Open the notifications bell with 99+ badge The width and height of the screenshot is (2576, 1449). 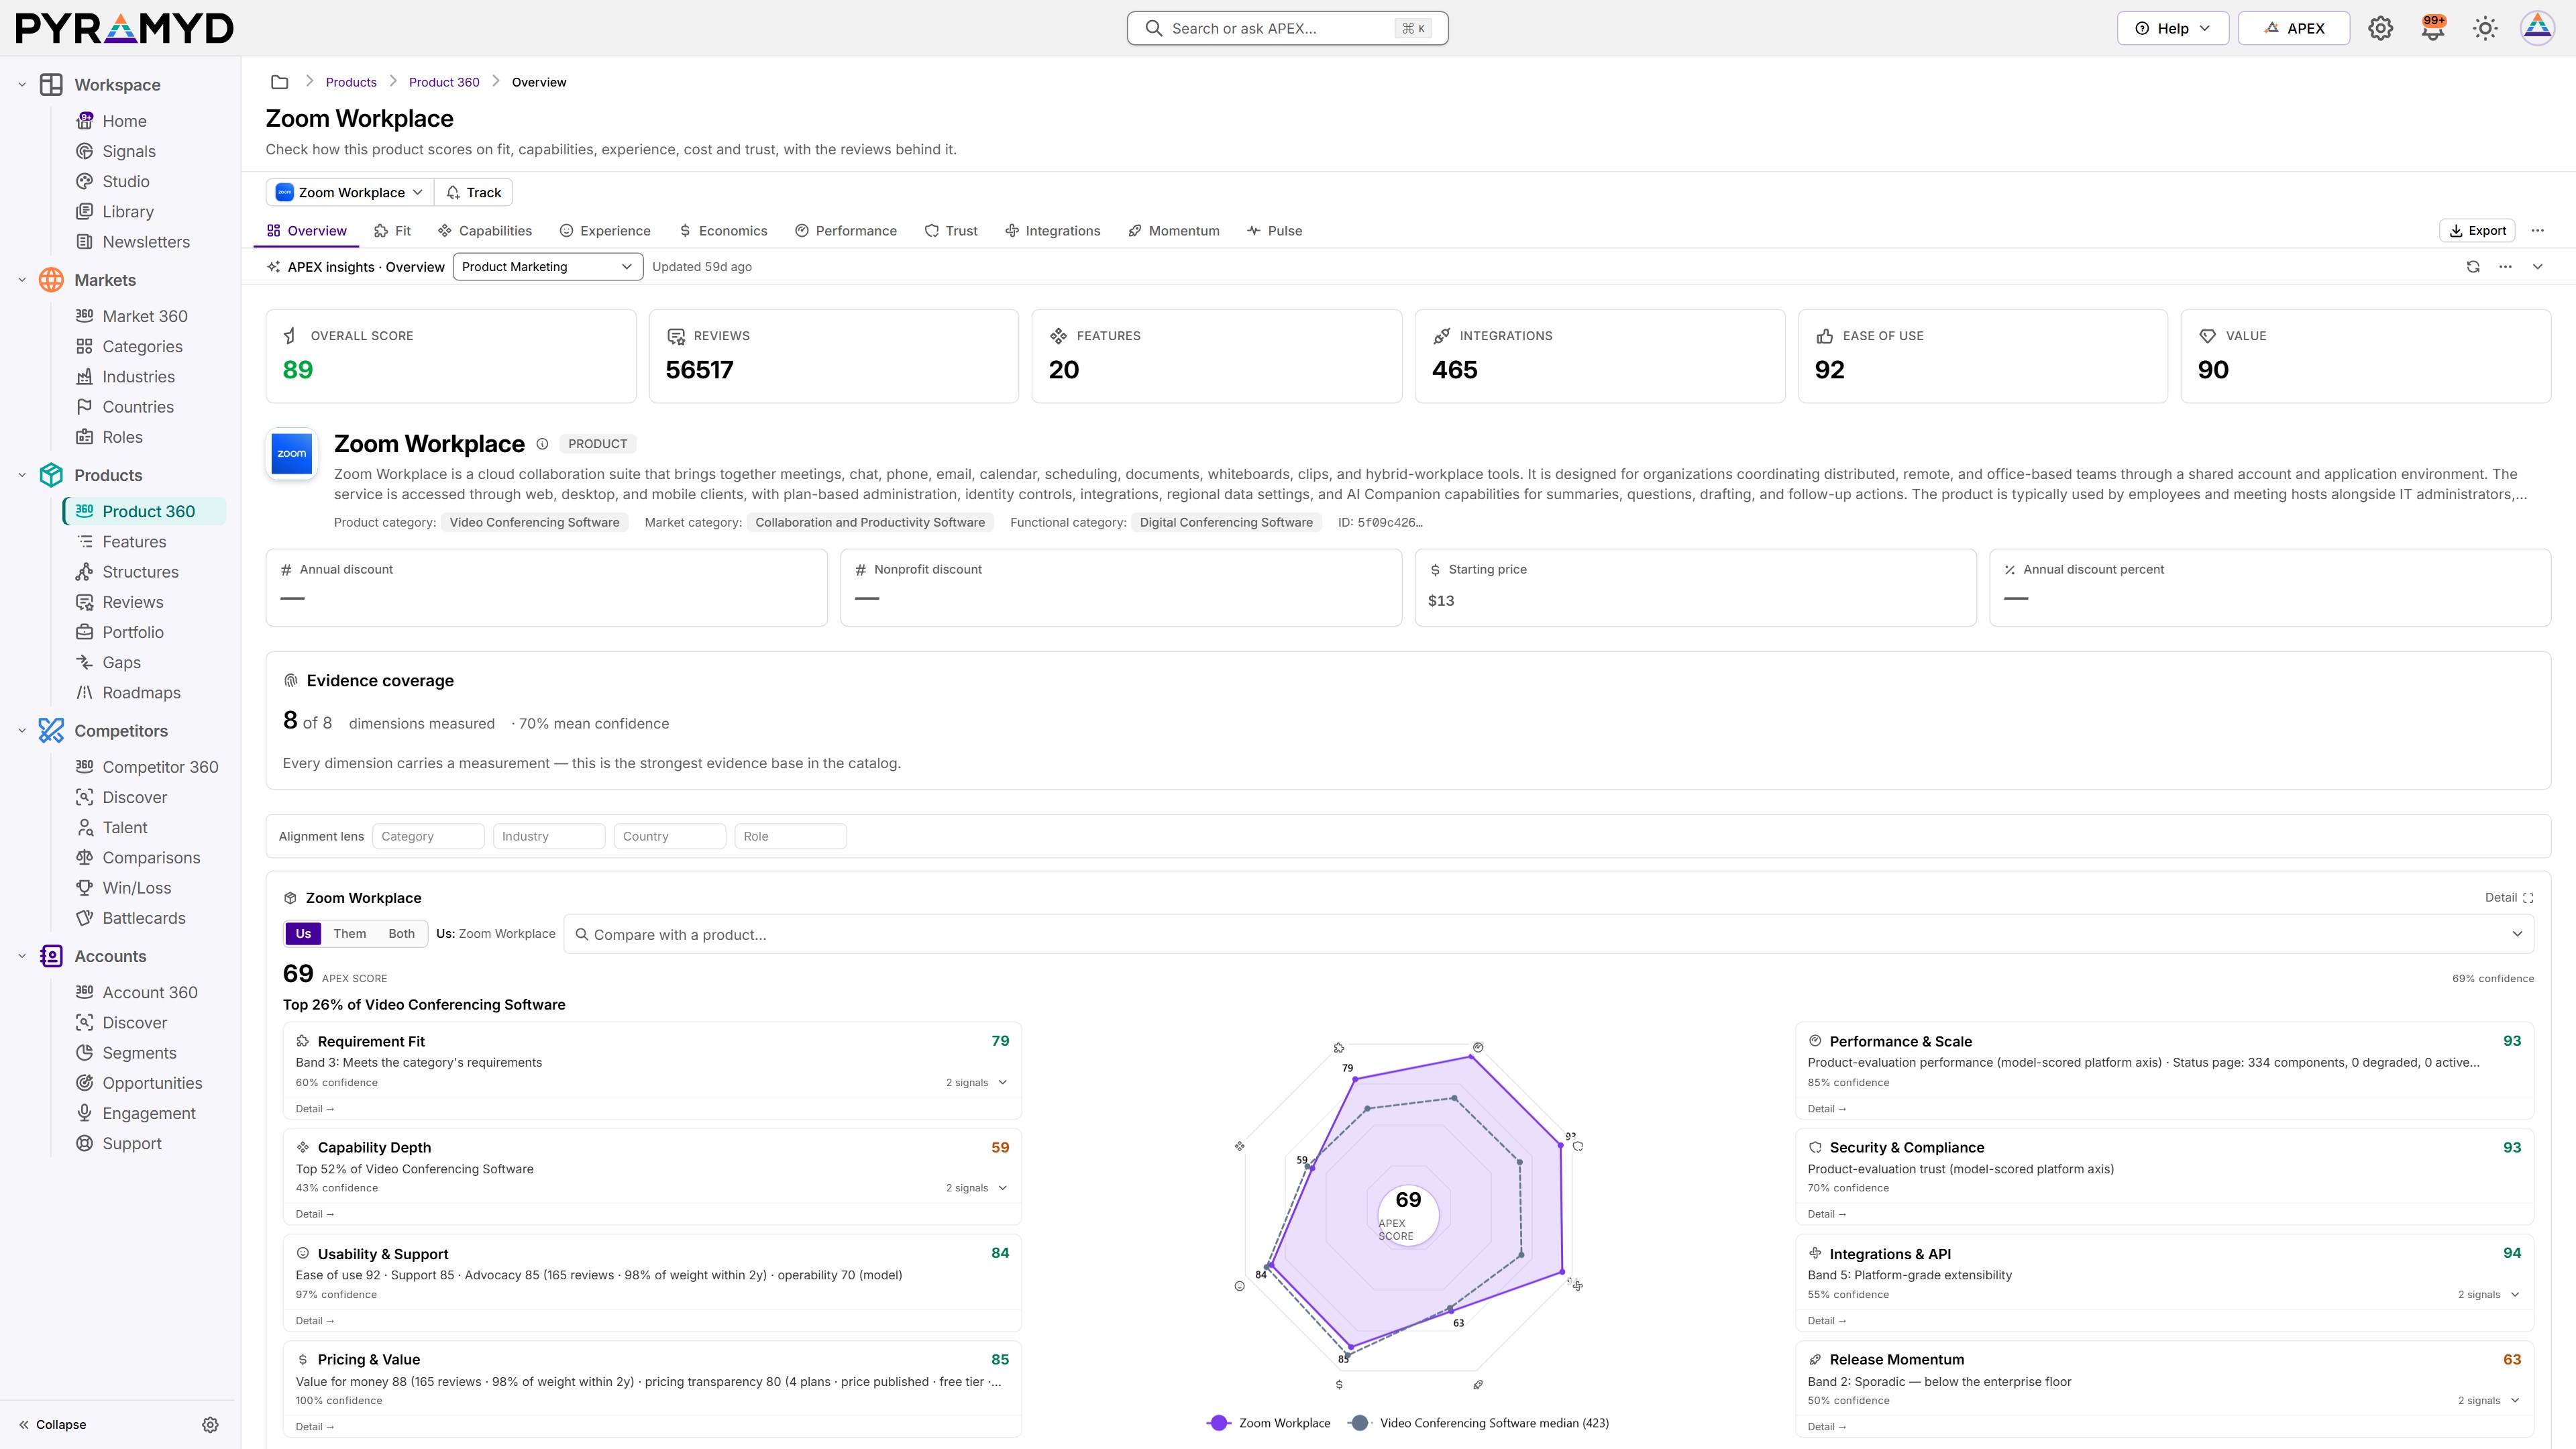[x=2433, y=28]
